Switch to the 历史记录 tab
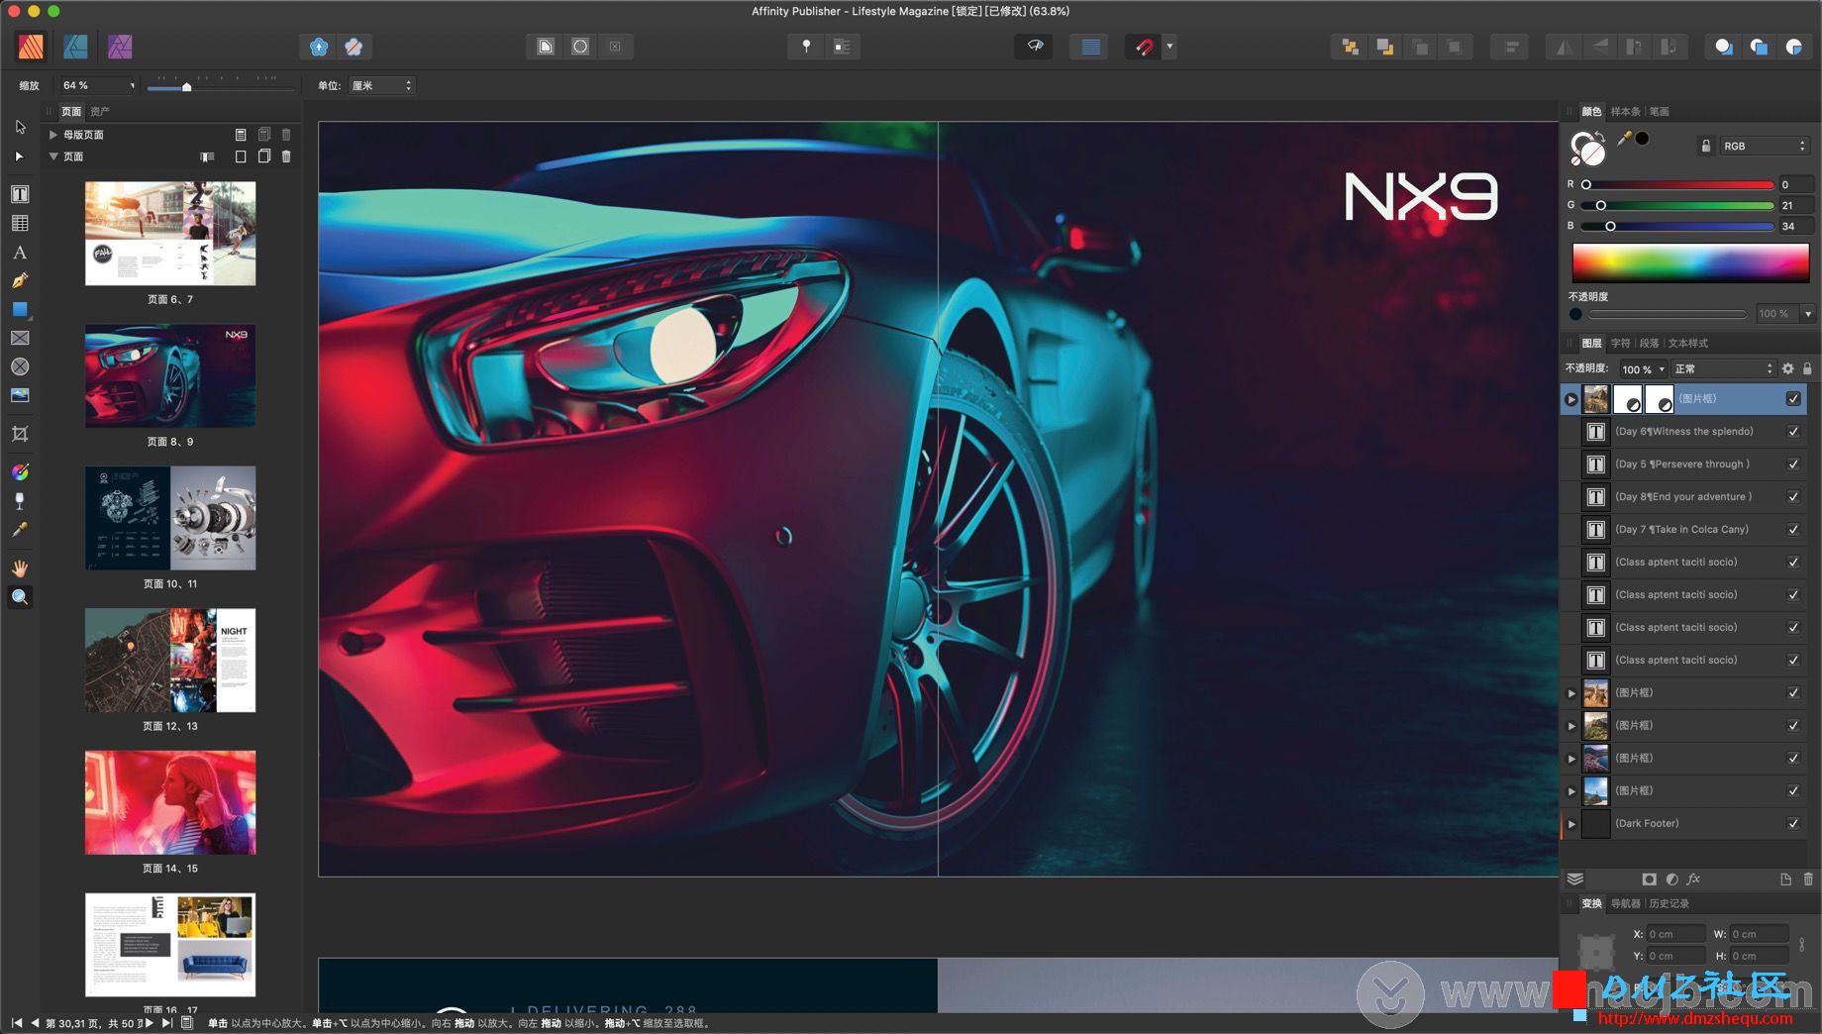This screenshot has height=1034, width=1822. pyautogui.click(x=1669, y=904)
